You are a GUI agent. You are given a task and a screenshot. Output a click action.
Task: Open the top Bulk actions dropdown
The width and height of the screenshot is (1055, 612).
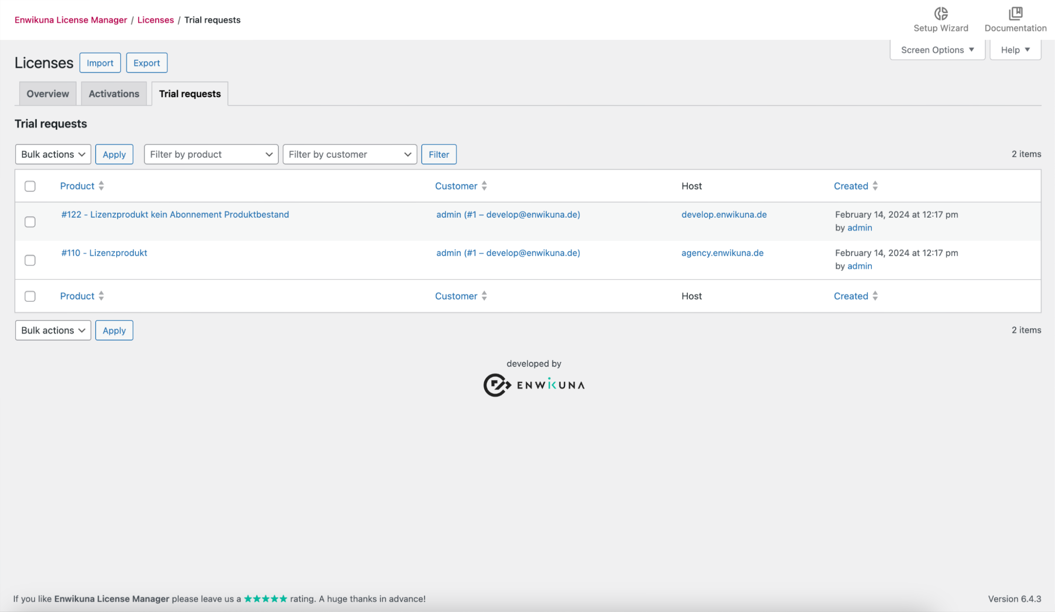53,154
